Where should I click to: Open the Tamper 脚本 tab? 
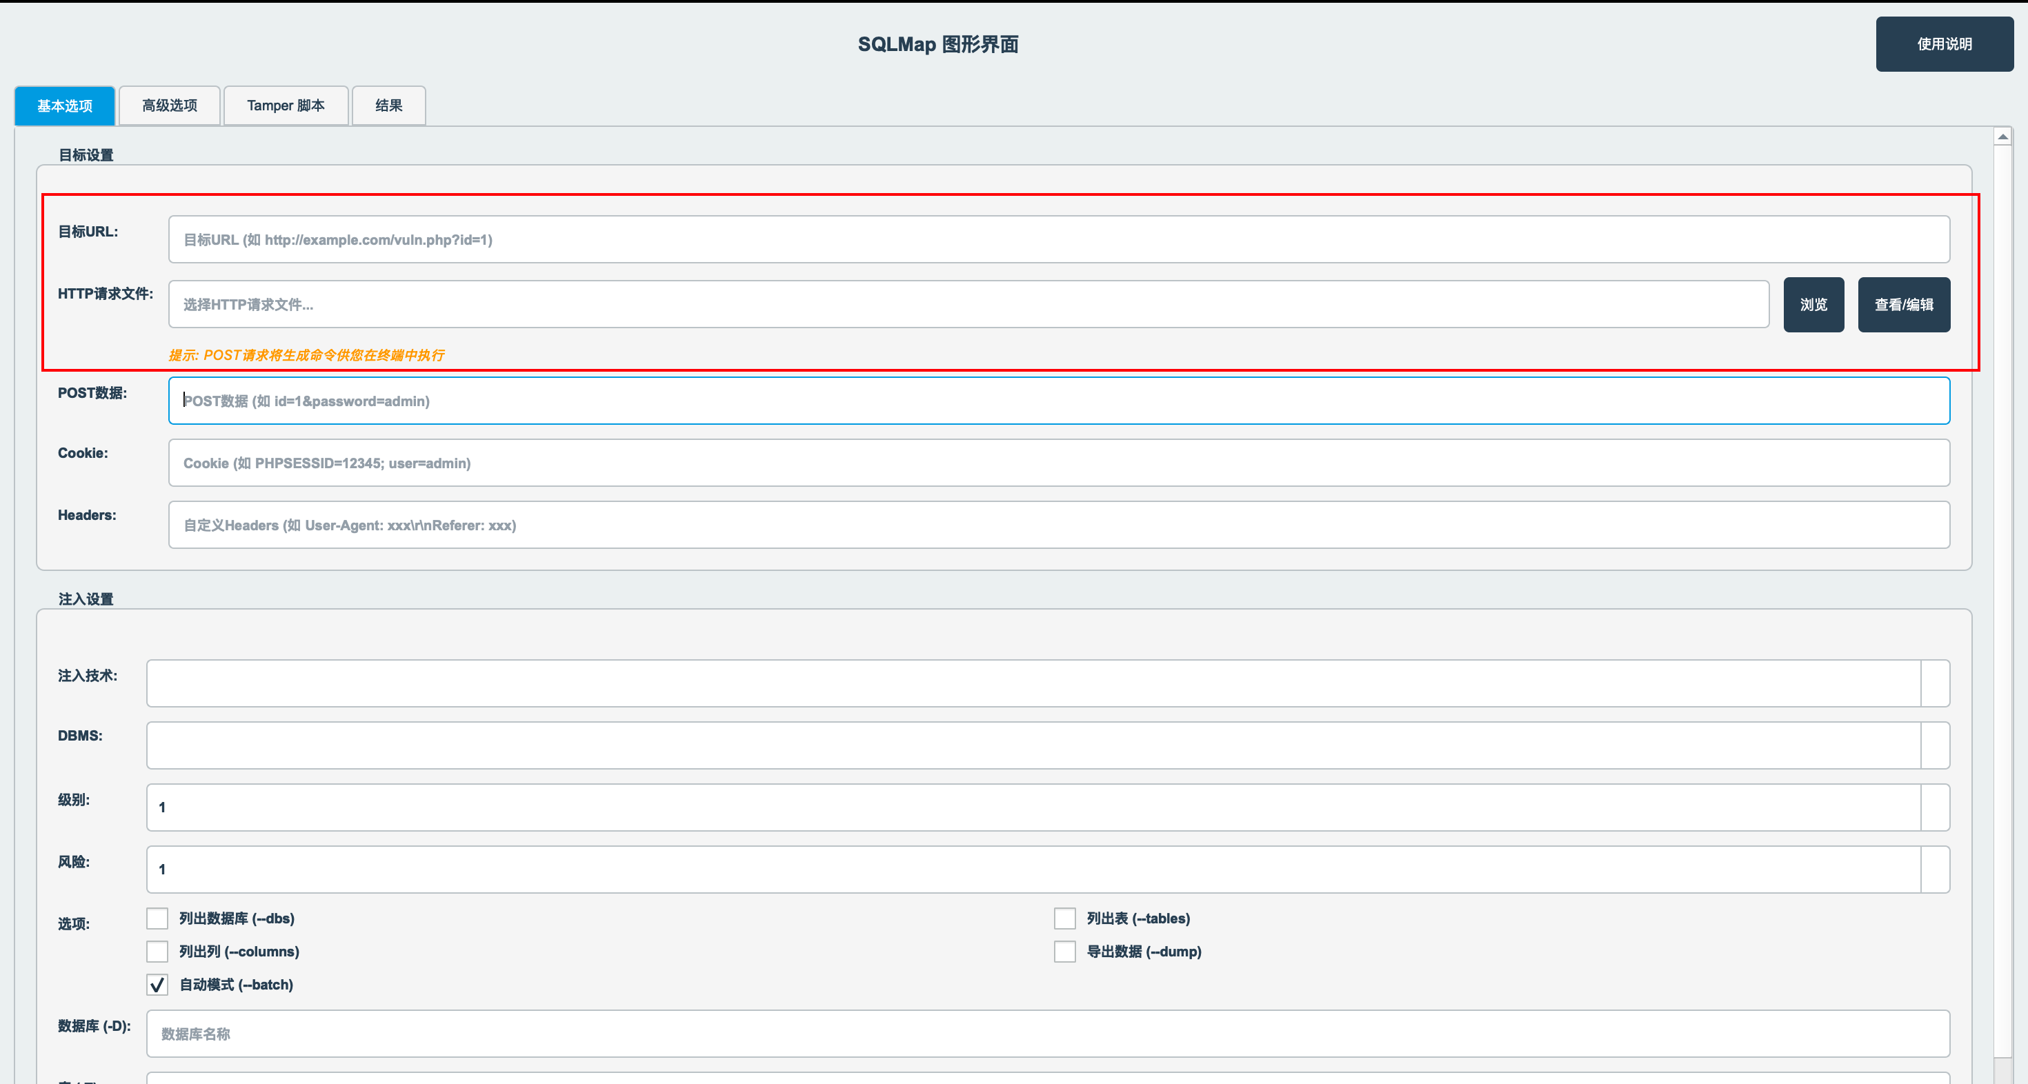point(286,106)
